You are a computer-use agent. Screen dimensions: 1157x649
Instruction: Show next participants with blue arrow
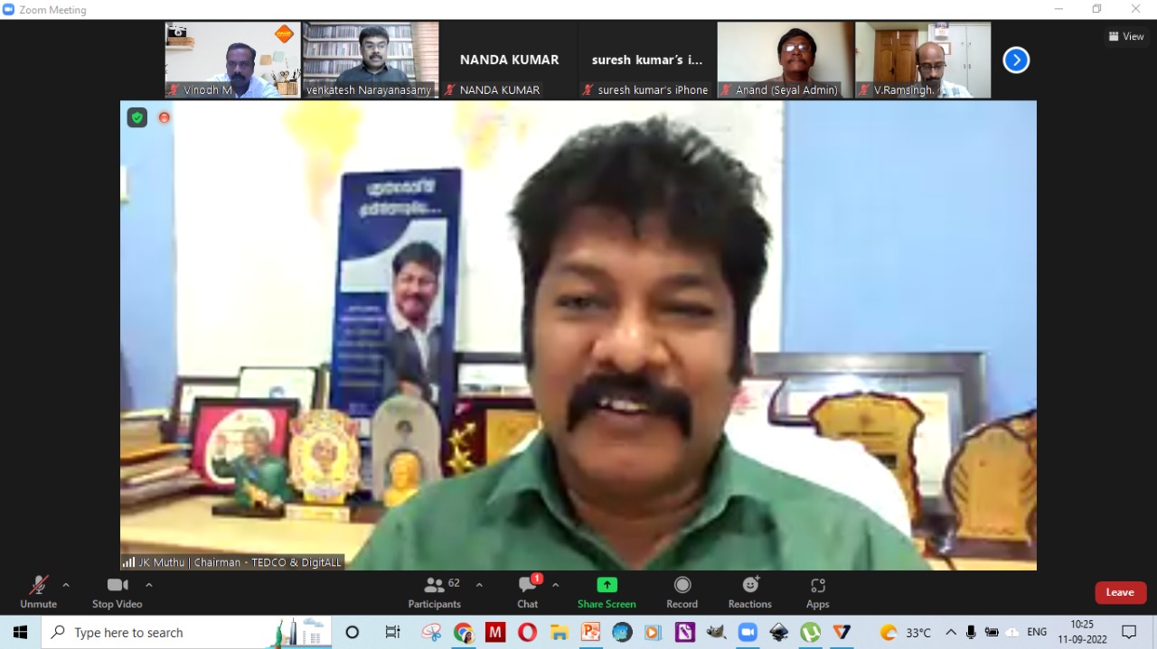coord(1016,60)
